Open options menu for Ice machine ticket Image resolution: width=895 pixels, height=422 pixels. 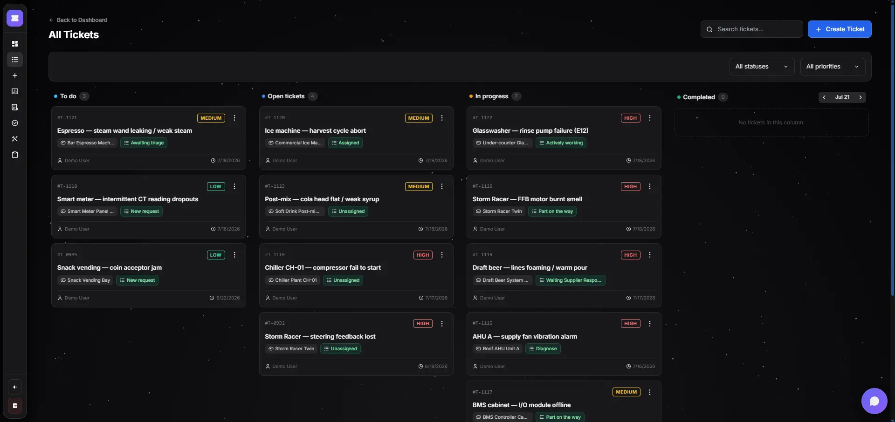point(442,118)
